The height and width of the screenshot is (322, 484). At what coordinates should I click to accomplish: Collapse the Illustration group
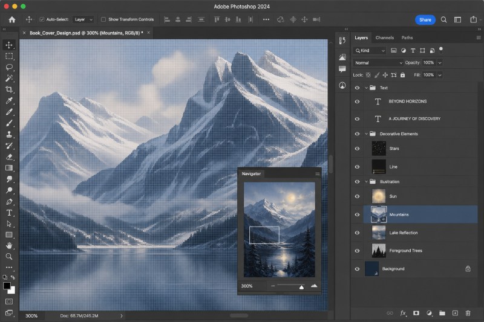coord(367,181)
